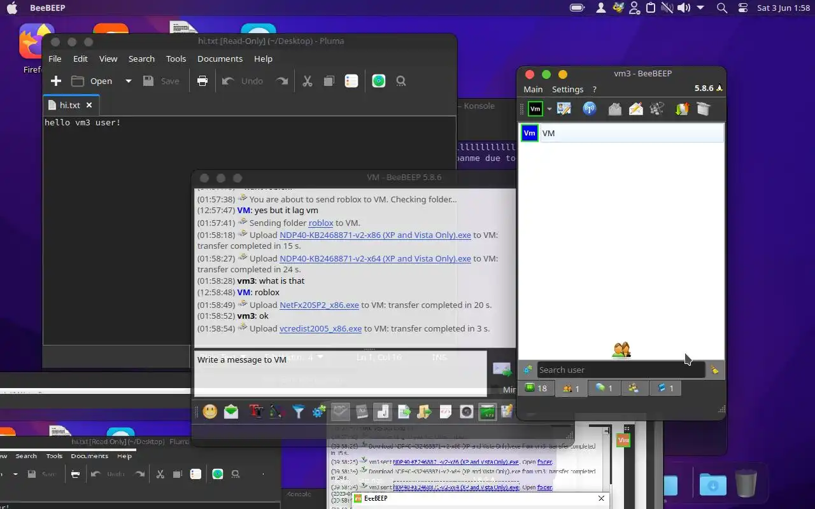Switch to the blue book tab showing 1
This screenshot has height=509, width=815.
click(x=665, y=388)
